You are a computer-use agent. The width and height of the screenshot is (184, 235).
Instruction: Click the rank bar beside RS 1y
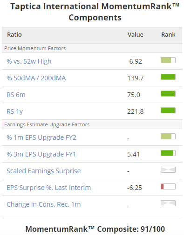(x=168, y=111)
